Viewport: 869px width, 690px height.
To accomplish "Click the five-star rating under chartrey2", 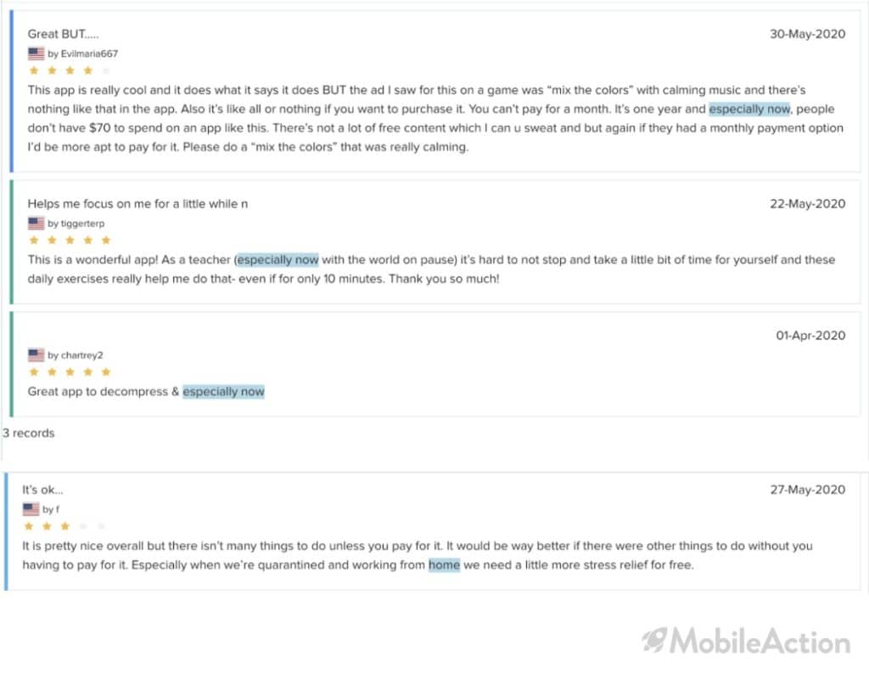I will [70, 372].
